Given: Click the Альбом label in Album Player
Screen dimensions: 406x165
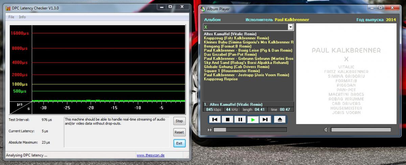Looking at the screenshot, I should click(212, 20).
